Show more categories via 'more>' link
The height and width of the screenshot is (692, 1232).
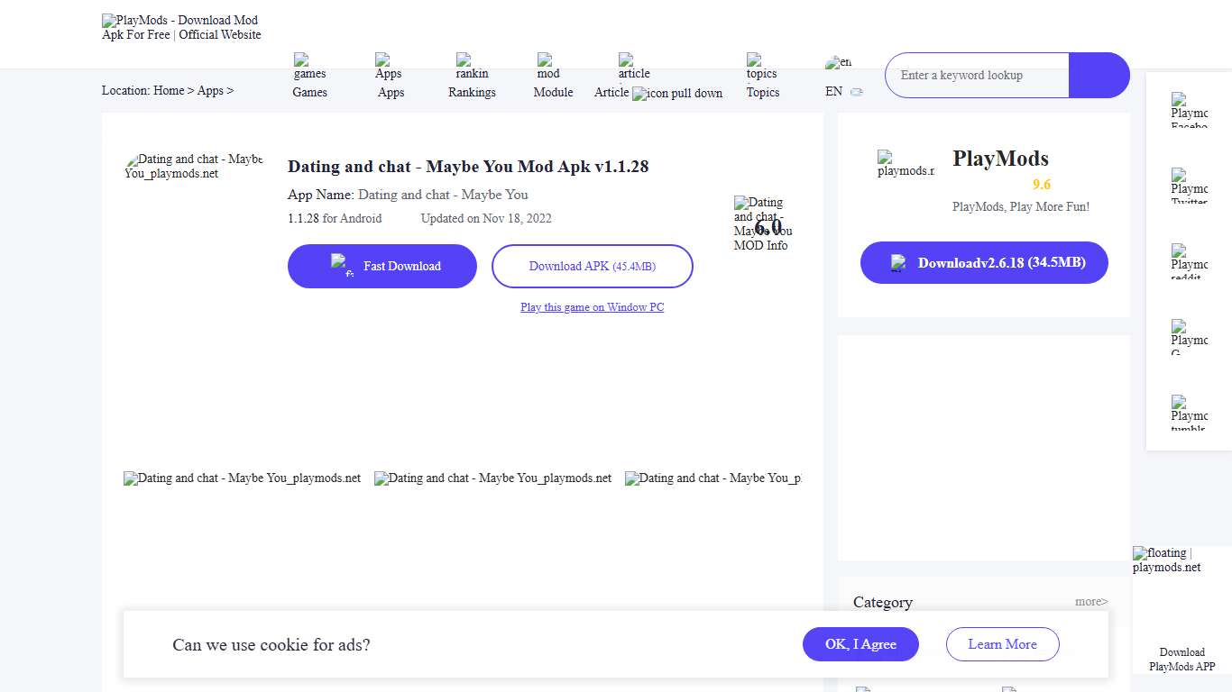point(1090,601)
